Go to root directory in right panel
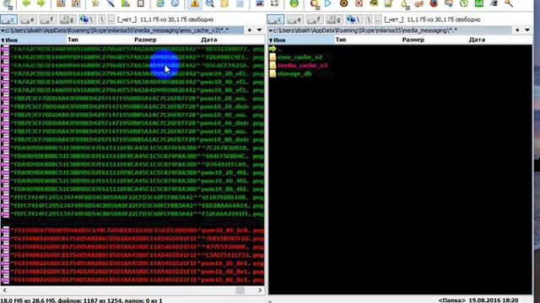This screenshot has height=303, width=540. click(x=369, y=19)
